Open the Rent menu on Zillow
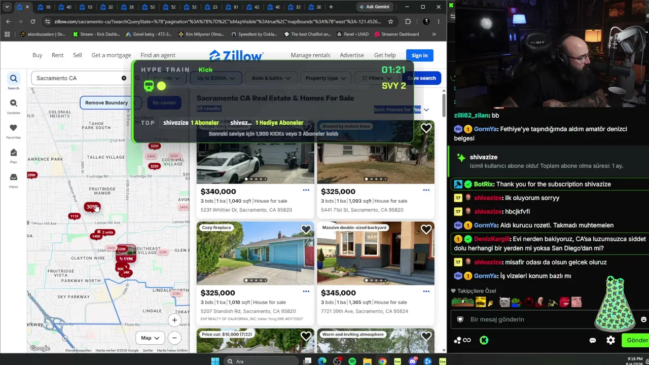This screenshot has height=365, width=649. pos(58,55)
